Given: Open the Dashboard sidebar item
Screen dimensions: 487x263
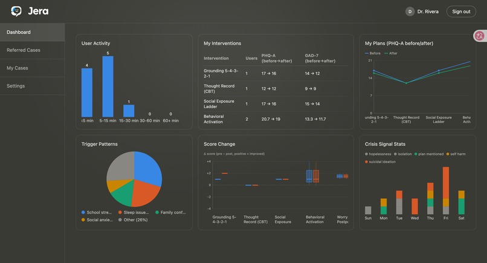Looking at the screenshot, I should tap(32, 32).
